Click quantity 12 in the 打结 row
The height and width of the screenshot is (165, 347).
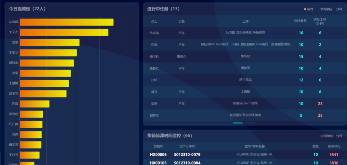301,80
